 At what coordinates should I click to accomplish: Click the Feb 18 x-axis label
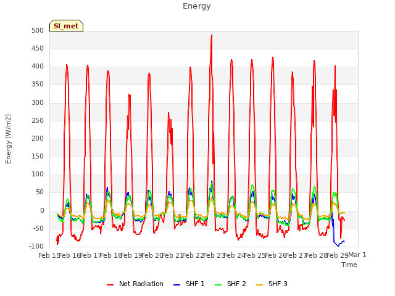(x=111, y=255)
